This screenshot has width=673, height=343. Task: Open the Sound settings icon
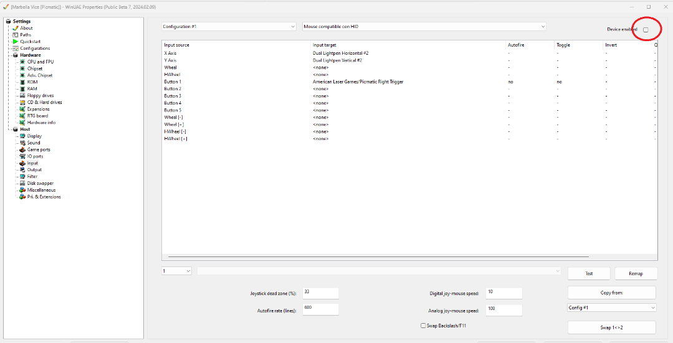[22, 143]
